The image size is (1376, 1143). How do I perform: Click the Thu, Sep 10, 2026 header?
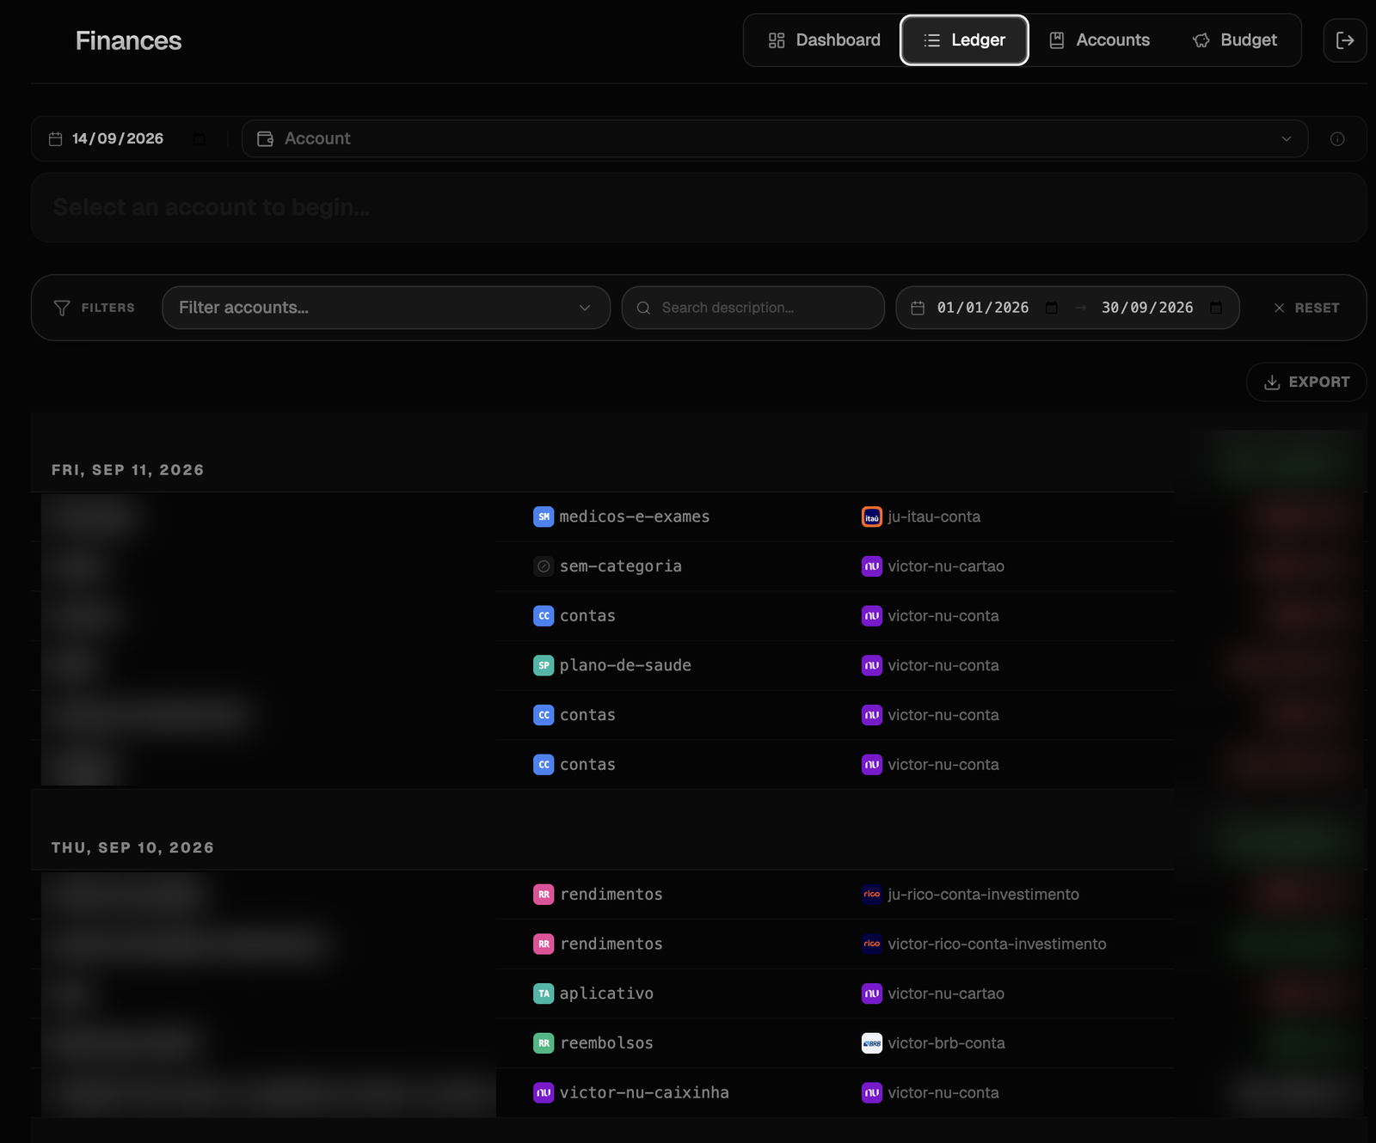point(132,847)
